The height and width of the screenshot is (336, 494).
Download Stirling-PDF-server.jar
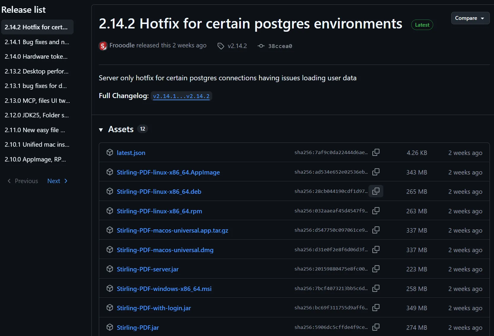click(147, 269)
